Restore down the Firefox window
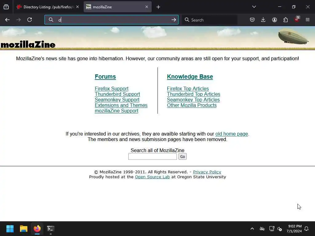This screenshot has width=315, height=236. point(294,7)
